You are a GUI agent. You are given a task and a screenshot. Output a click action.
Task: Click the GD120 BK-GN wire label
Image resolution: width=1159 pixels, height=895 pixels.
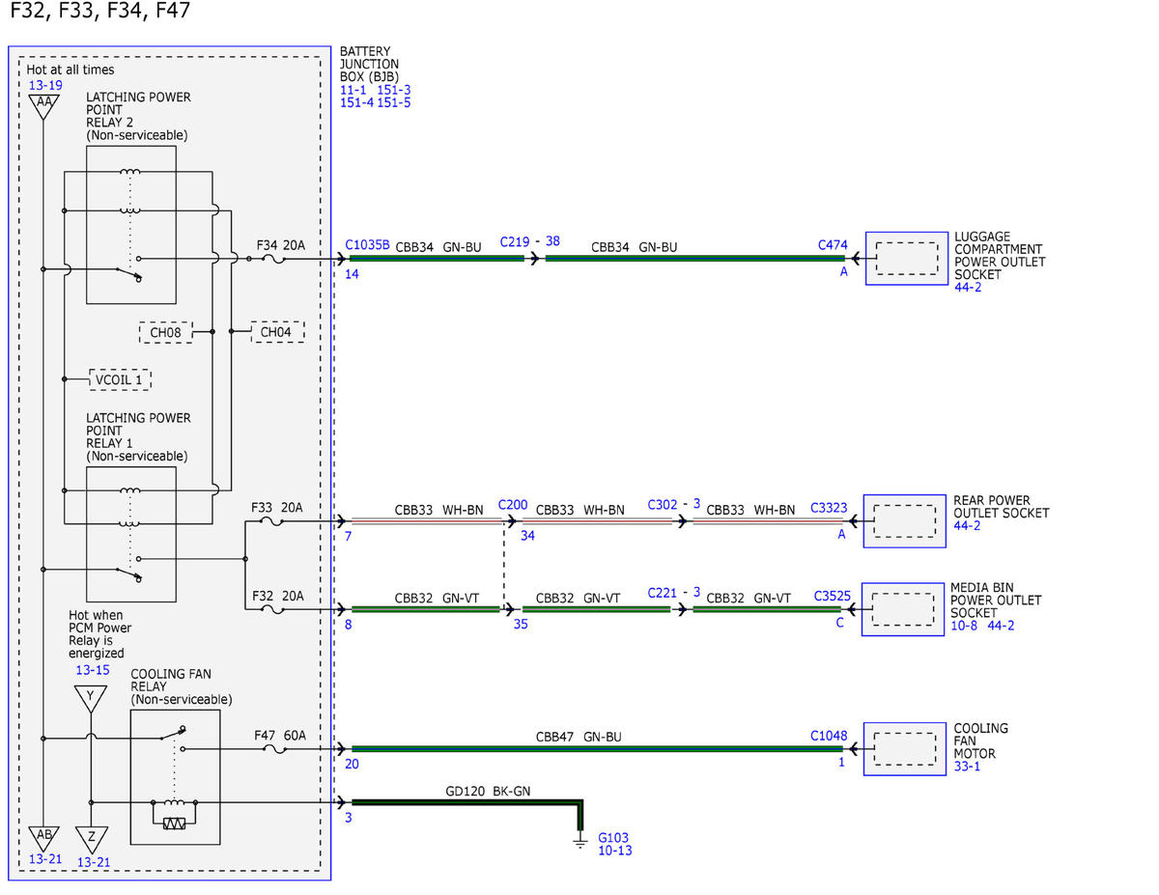coord(488,791)
